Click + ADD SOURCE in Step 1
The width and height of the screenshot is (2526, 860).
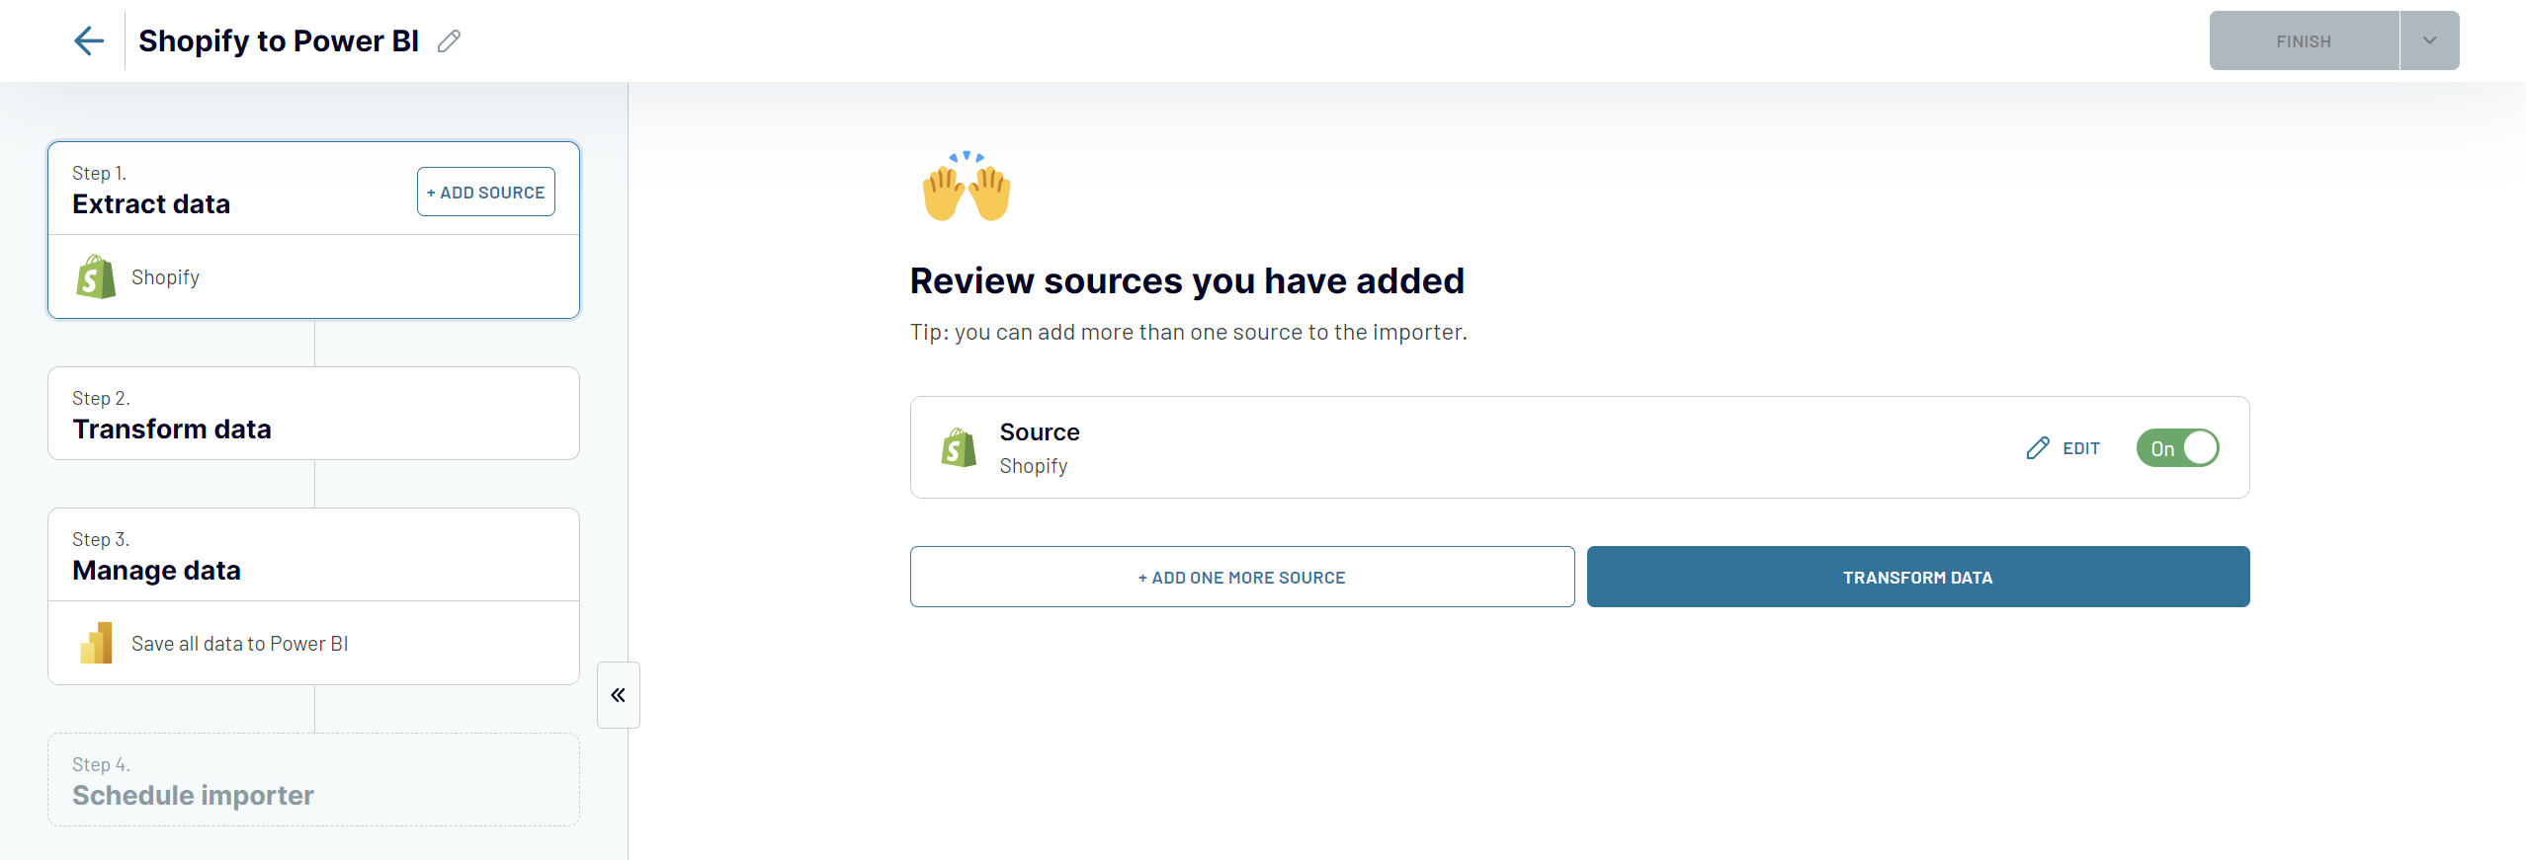486,192
